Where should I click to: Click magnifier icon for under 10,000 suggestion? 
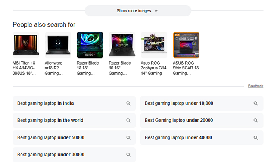256,103
